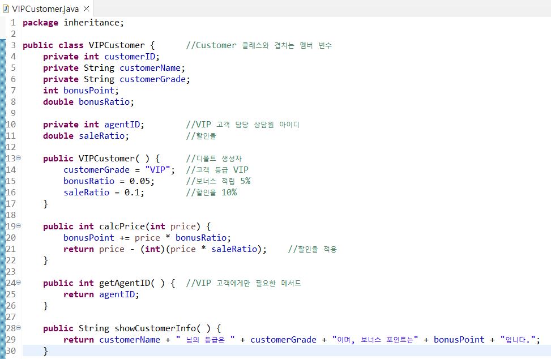Click 'saleRatio' declaration on line 11
The image size is (551, 359).
[x=101, y=135]
